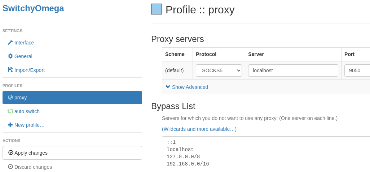The height and width of the screenshot is (172, 370).
Task: Expand Show Advanced proxy options
Action: click(x=187, y=87)
